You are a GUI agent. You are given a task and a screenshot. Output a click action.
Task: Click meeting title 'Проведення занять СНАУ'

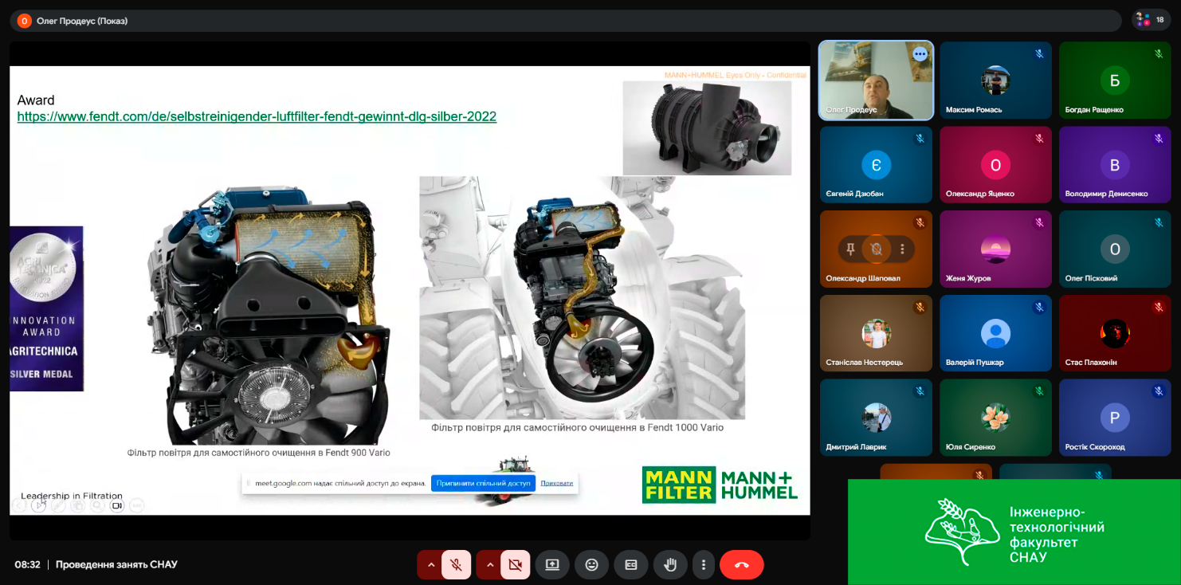coord(116,564)
